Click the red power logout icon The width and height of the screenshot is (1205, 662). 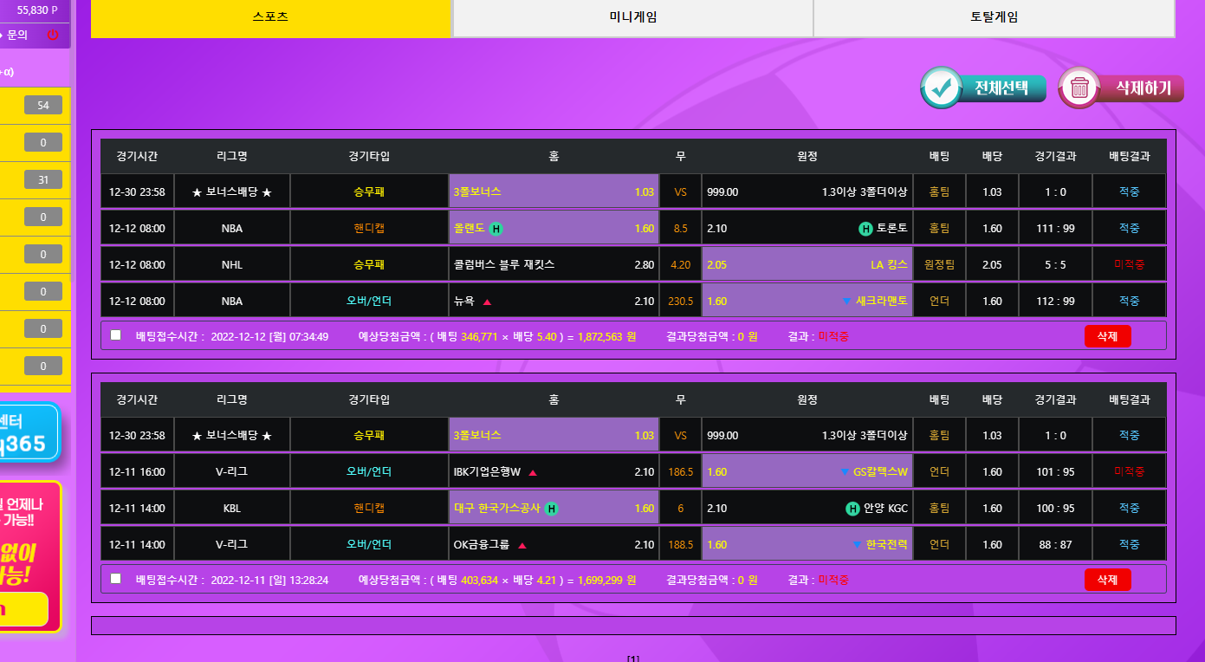[53, 36]
